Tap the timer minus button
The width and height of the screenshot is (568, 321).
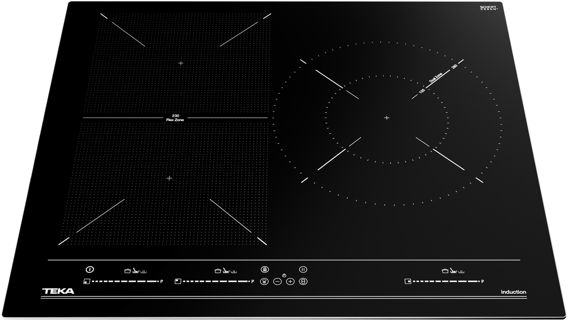[x=277, y=281]
